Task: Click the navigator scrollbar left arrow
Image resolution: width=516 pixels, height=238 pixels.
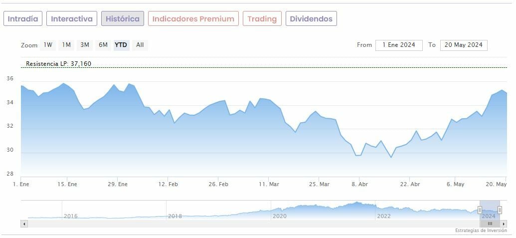Action: [x=23, y=224]
